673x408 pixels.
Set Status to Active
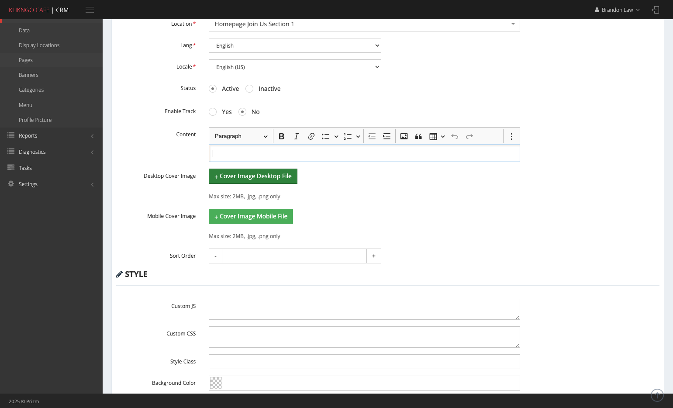coord(213,89)
